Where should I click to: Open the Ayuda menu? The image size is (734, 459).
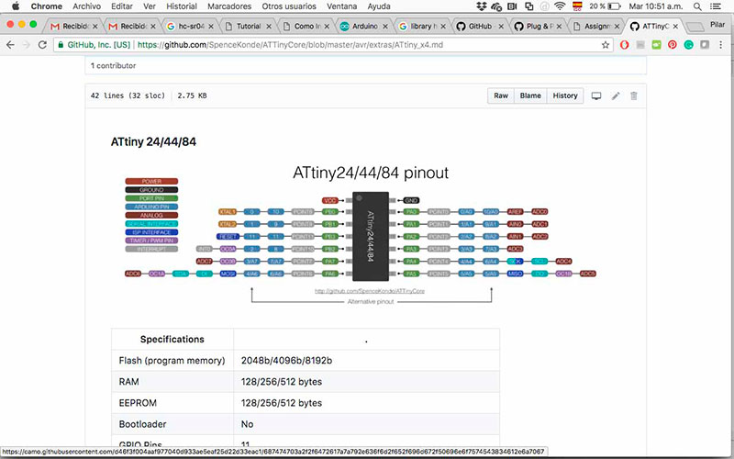click(x=379, y=6)
